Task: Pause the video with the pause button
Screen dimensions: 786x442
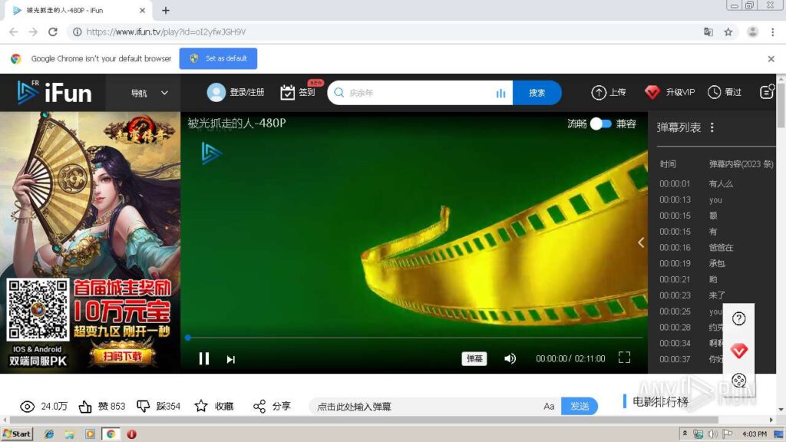Action: (204, 358)
